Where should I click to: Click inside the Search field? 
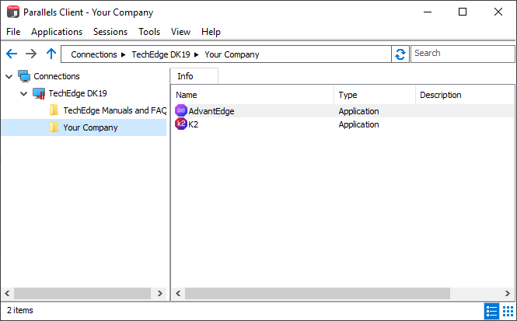(463, 54)
